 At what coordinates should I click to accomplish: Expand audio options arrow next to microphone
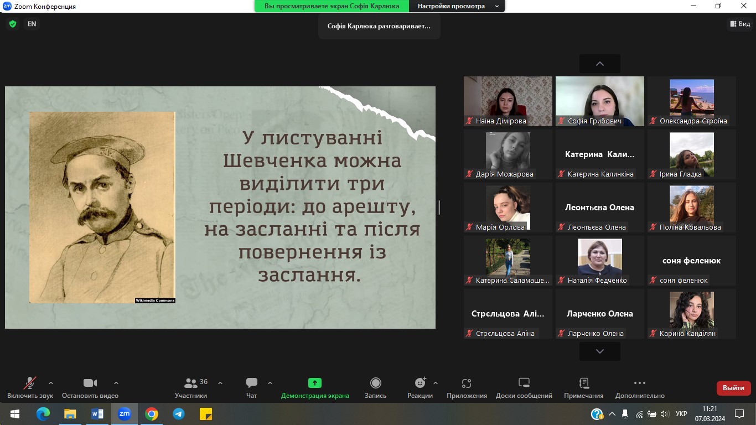[51, 383]
